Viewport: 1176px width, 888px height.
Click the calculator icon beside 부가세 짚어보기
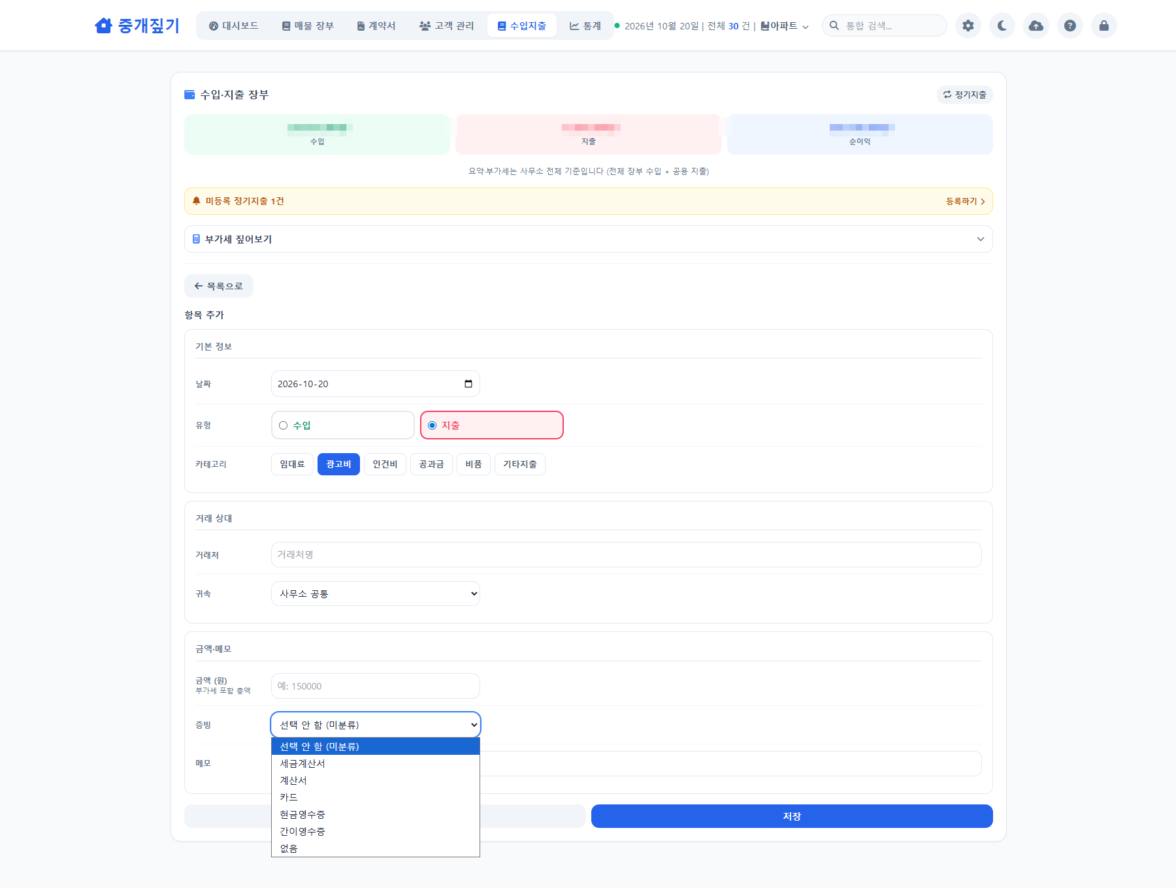pyautogui.click(x=196, y=239)
